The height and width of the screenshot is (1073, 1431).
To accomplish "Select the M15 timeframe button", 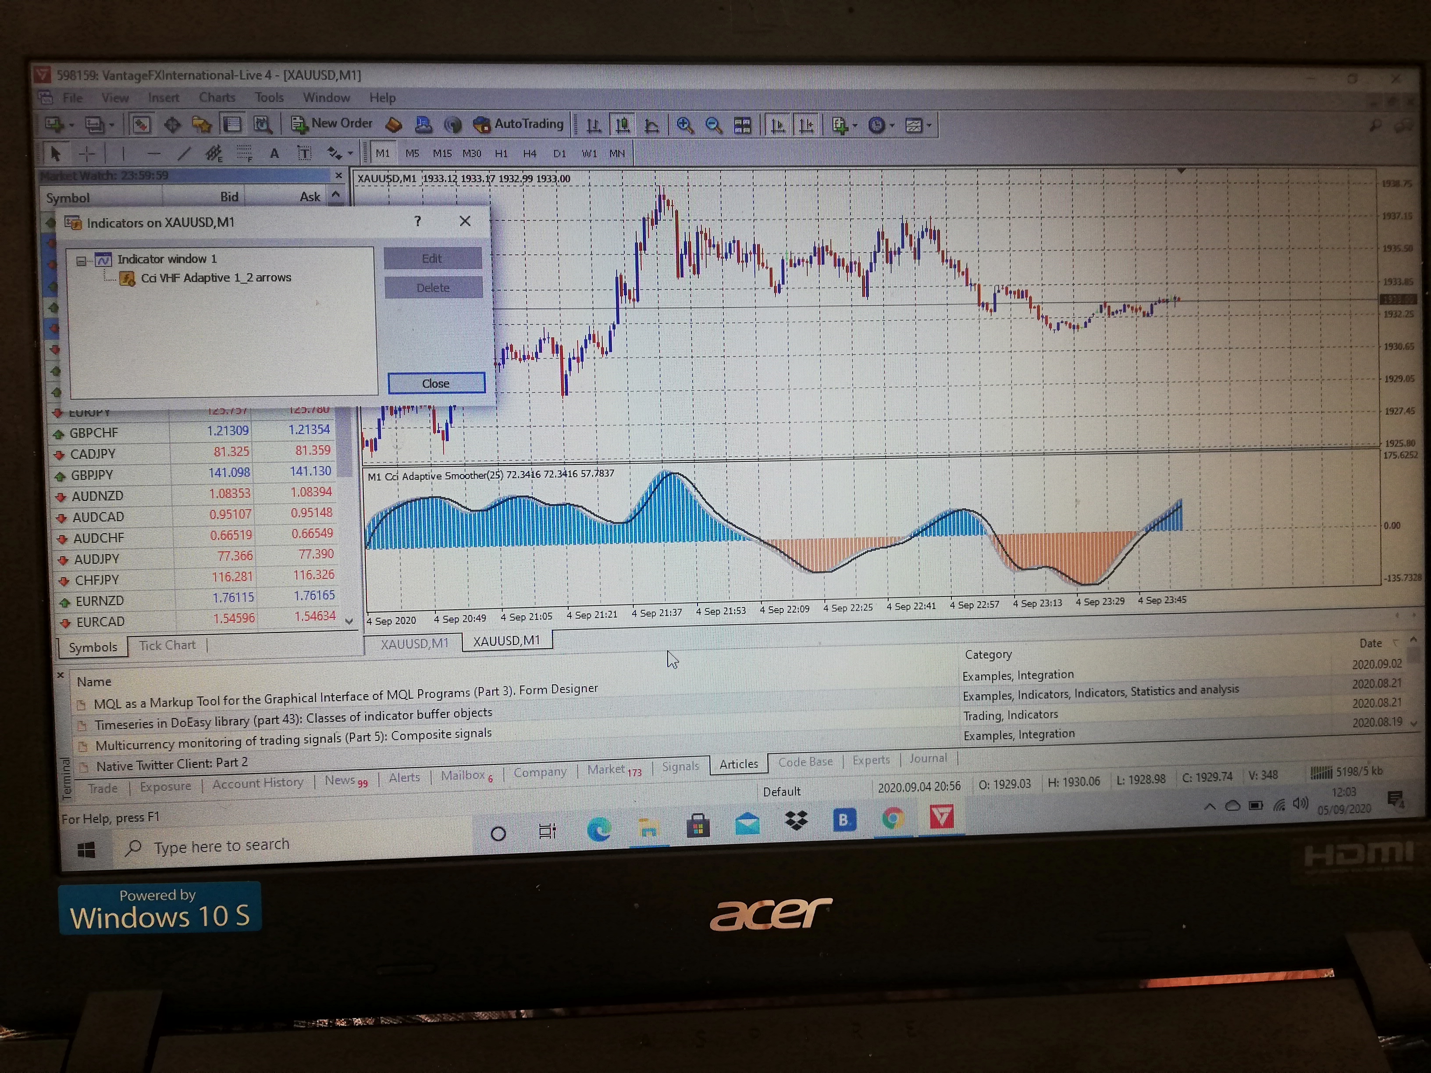I will click(442, 154).
